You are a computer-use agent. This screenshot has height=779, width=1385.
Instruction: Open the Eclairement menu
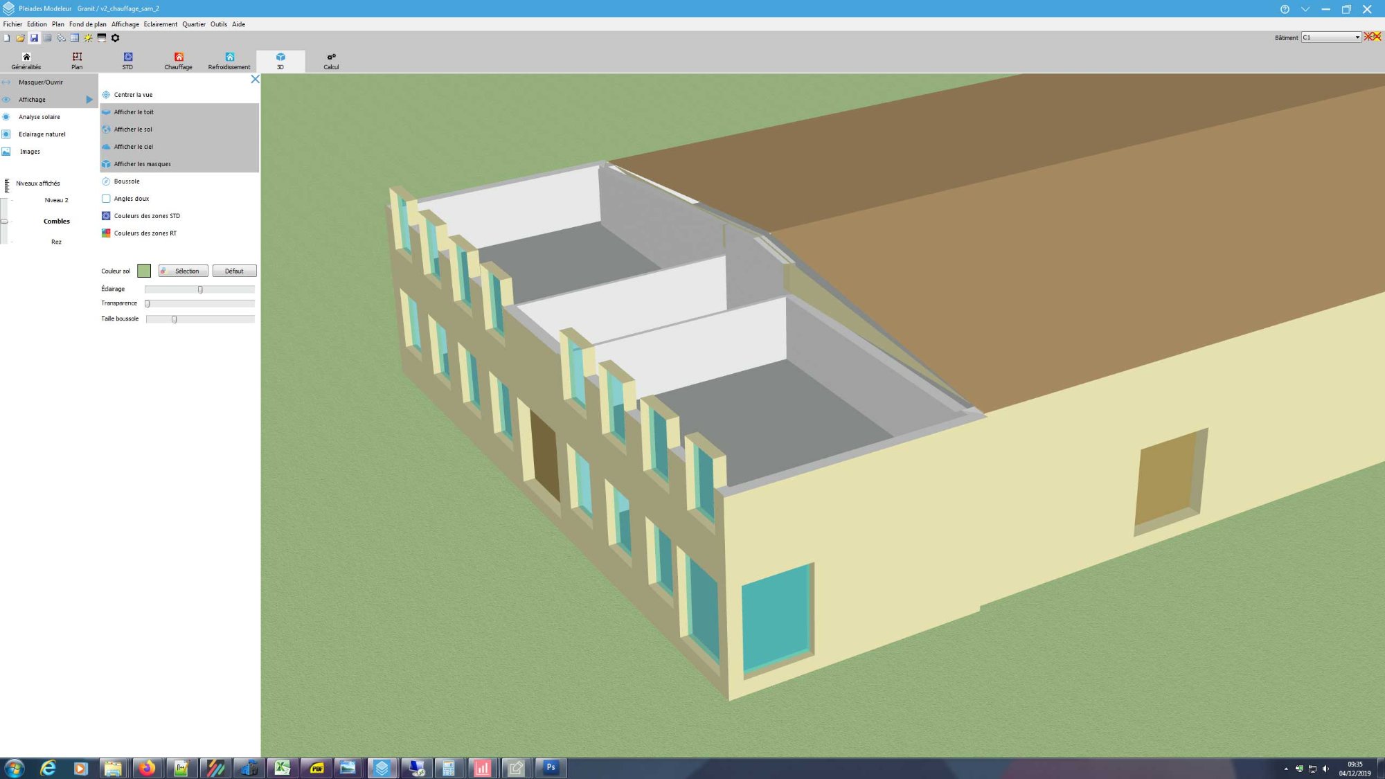click(x=160, y=24)
